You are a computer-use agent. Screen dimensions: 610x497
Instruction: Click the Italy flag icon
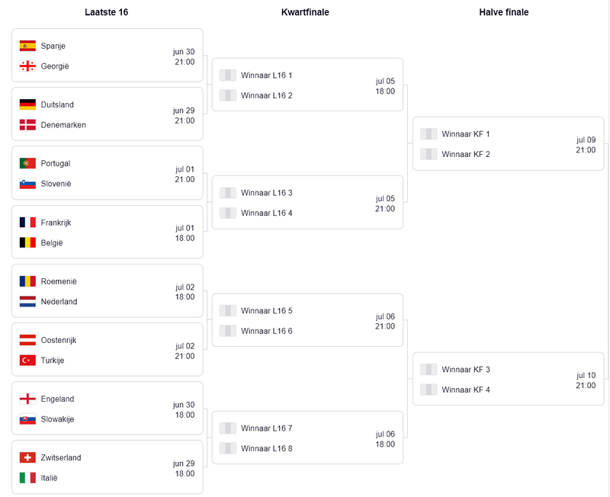[x=27, y=478]
